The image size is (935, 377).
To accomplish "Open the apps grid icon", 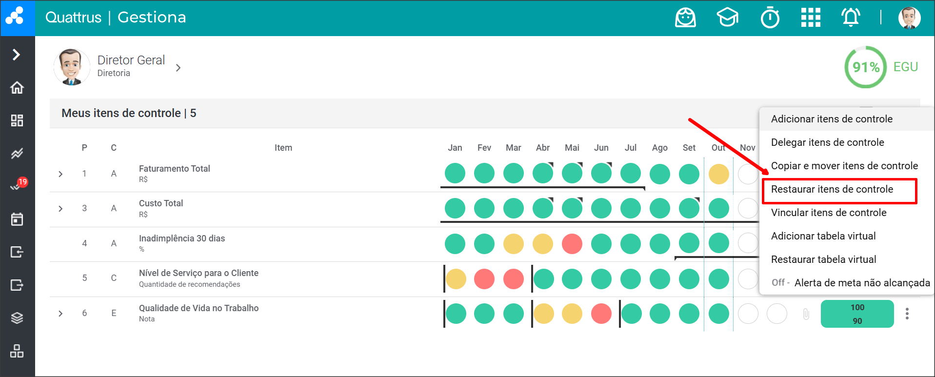I will [811, 18].
